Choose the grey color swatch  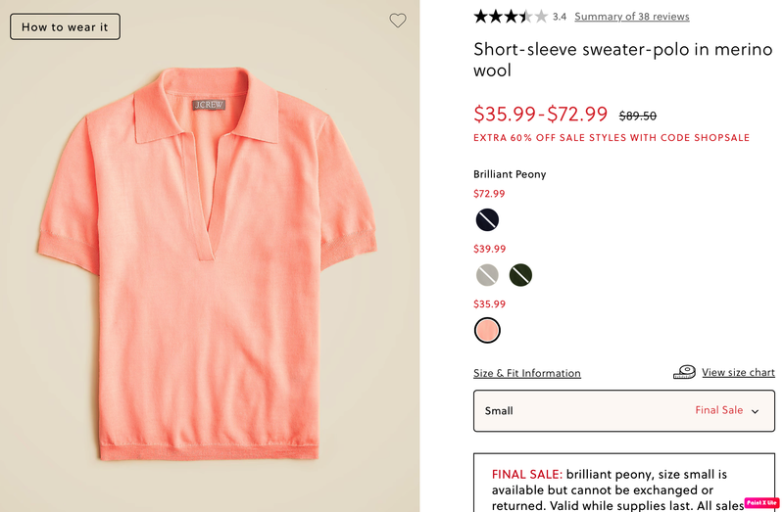pos(487,275)
